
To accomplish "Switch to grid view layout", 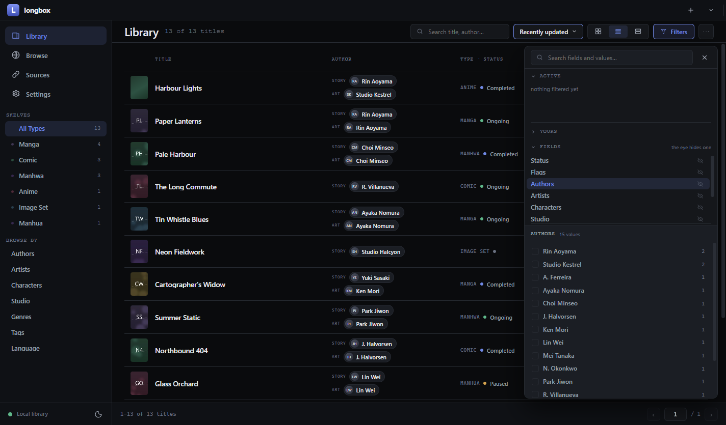I will tap(598, 32).
